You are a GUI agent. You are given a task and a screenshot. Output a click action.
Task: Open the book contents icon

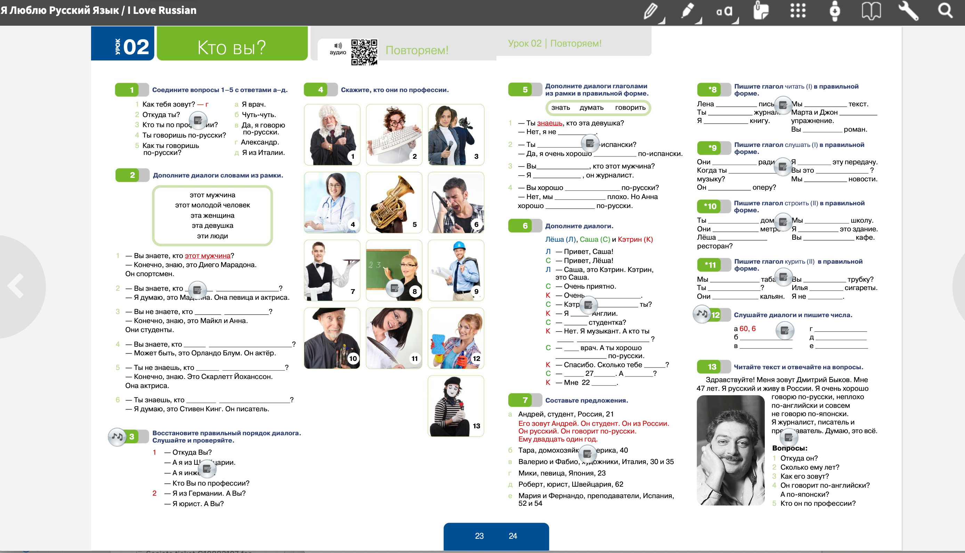(x=871, y=11)
